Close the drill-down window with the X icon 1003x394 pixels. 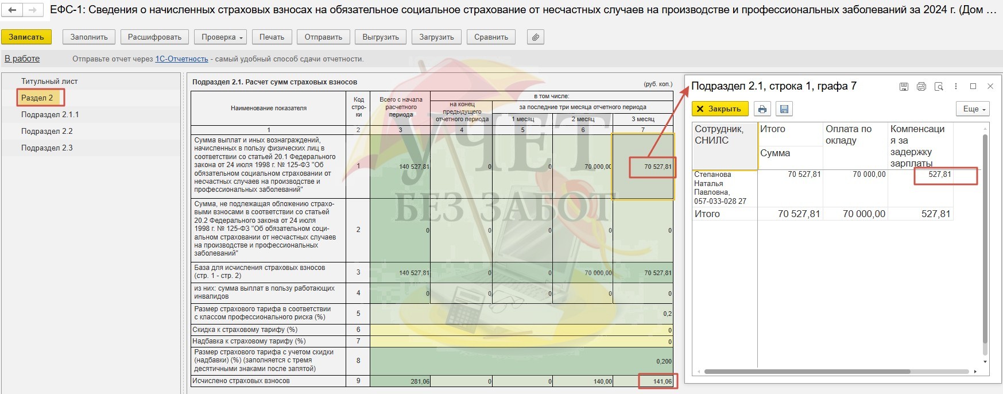[990, 86]
